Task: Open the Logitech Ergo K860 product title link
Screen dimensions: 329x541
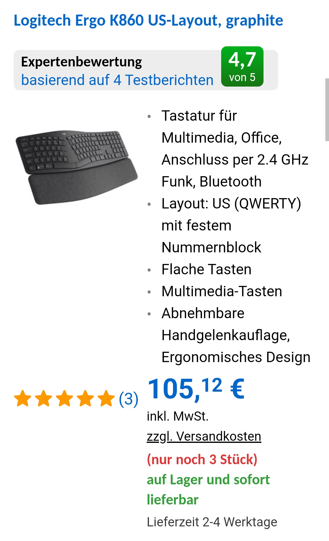Action: (148, 21)
